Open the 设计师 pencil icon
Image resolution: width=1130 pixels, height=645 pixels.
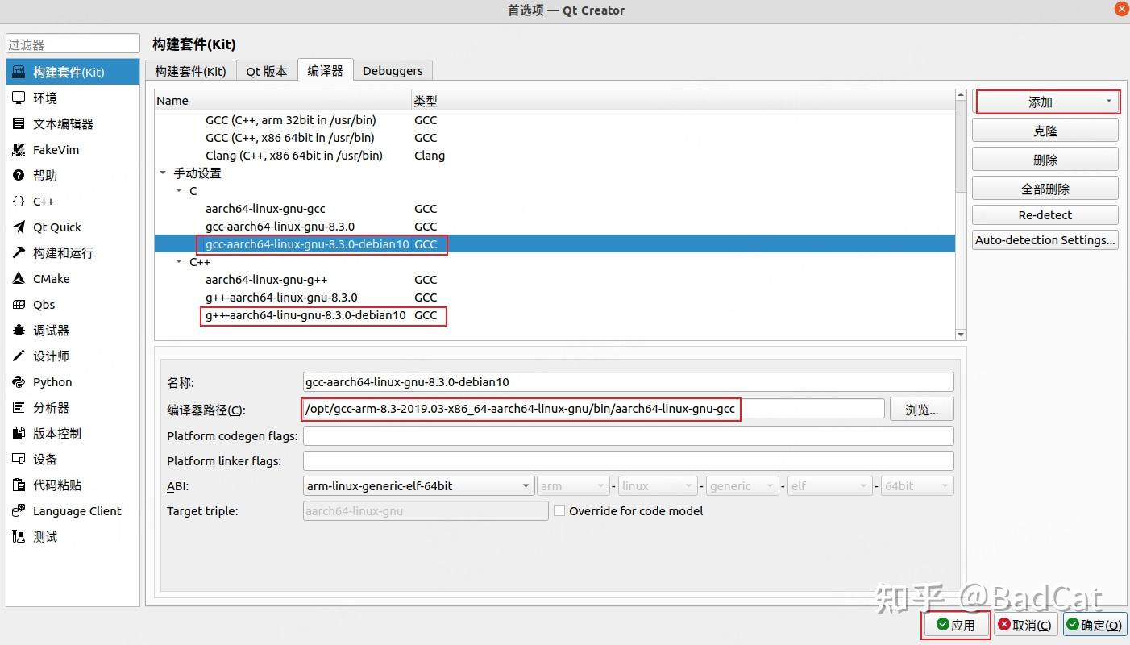tap(19, 356)
